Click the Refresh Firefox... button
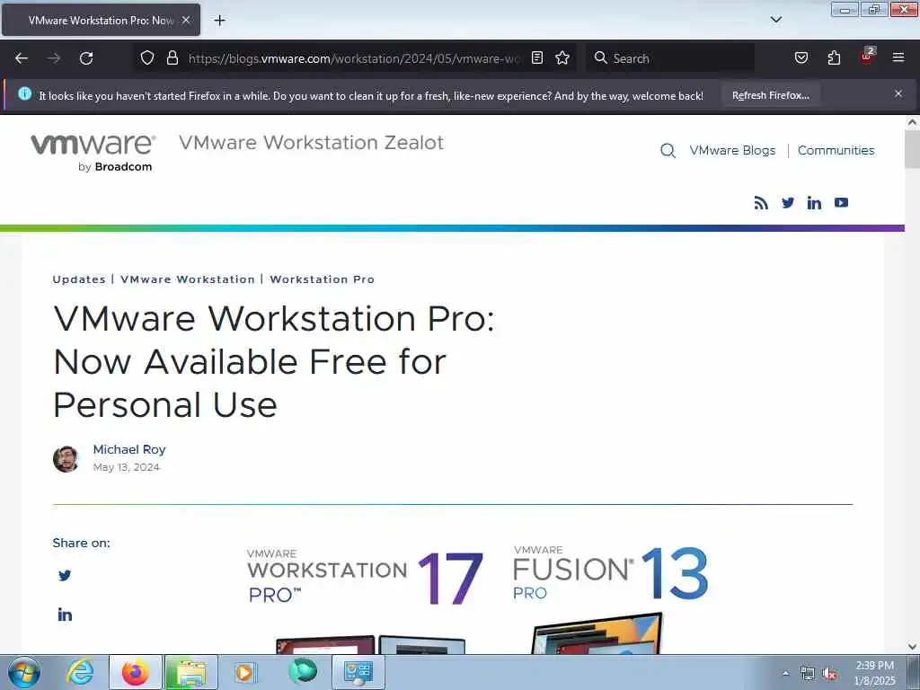 pyautogui.click(x=770, y=95)
